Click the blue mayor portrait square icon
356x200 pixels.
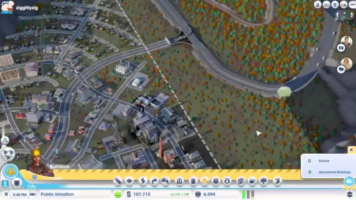(5, 184)
